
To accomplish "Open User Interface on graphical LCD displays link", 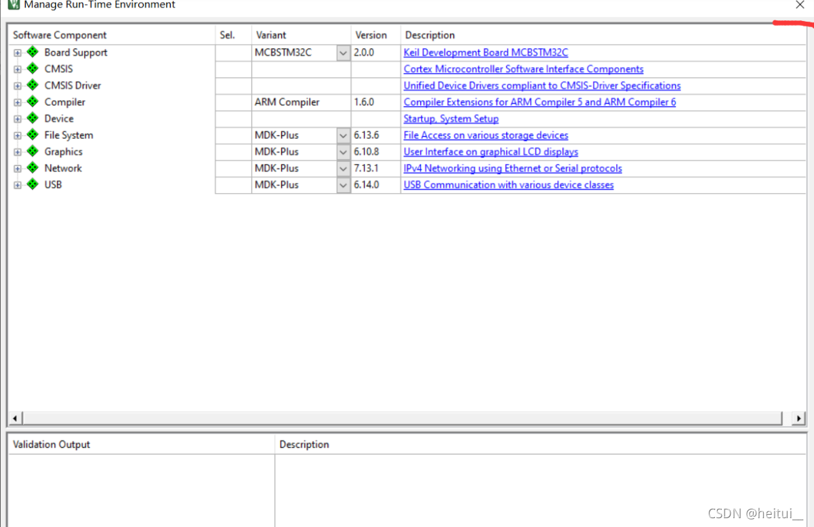I will (491, 152).
